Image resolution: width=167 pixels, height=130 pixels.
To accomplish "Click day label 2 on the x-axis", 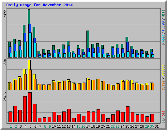I will click(16, 126).
